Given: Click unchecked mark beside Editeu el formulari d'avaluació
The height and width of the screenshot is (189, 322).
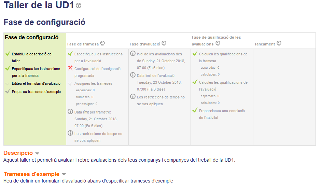Looking at the screenshot, I should pyautogui.click(x=8, y=83).
